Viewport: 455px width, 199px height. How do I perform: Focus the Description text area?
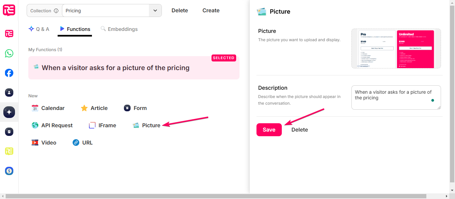click(x=396, y=97)
